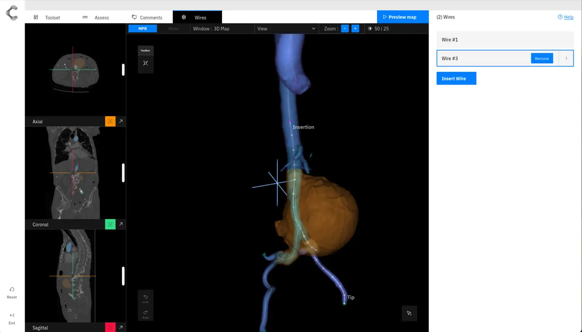This screenshot has height=332, width=582.
Task: Select the Wire #3 row
Action: (505, 58)
